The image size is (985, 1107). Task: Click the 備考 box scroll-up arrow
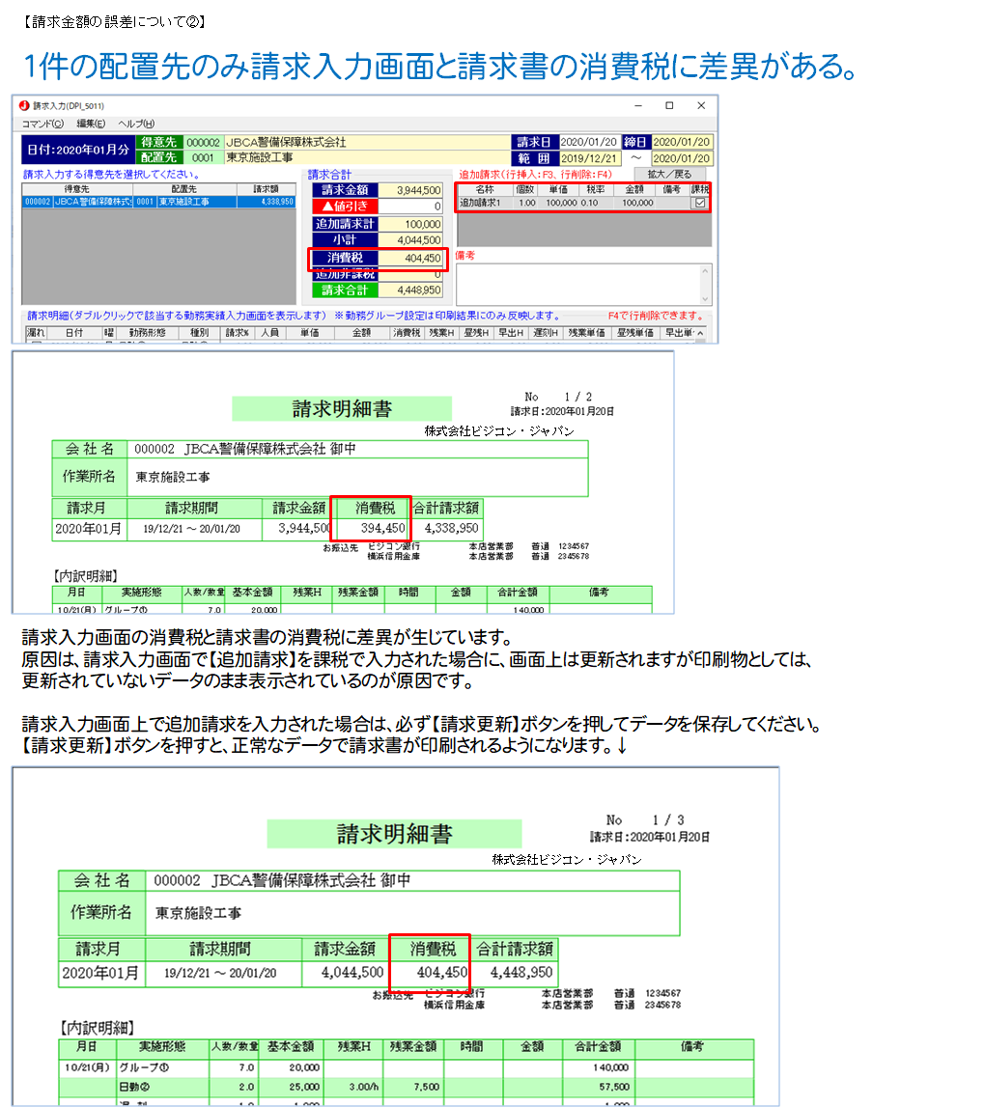pos(705,272)
